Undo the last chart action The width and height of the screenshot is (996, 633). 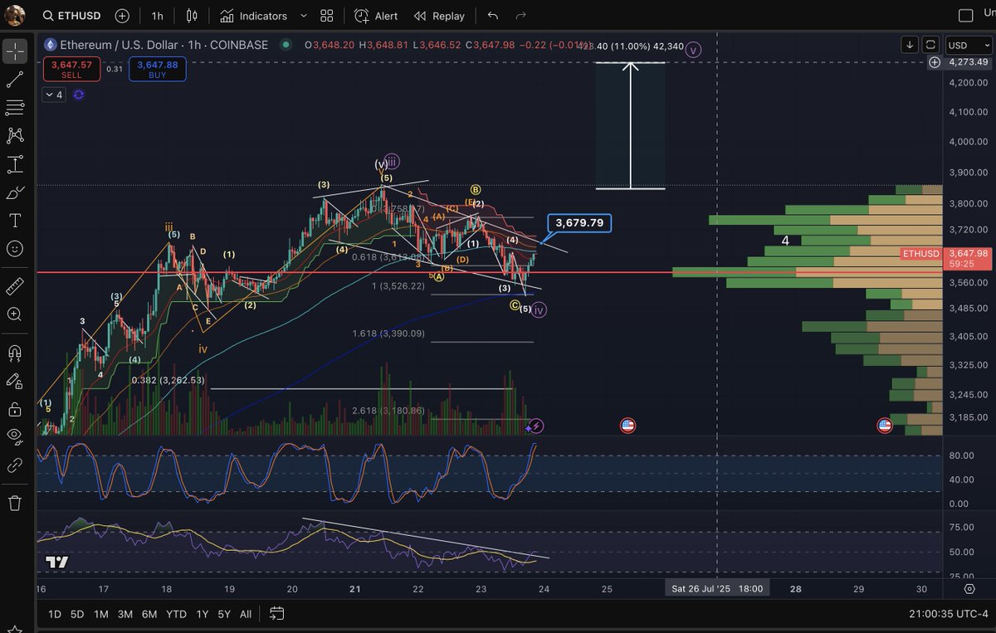click(x=493, y=16)
